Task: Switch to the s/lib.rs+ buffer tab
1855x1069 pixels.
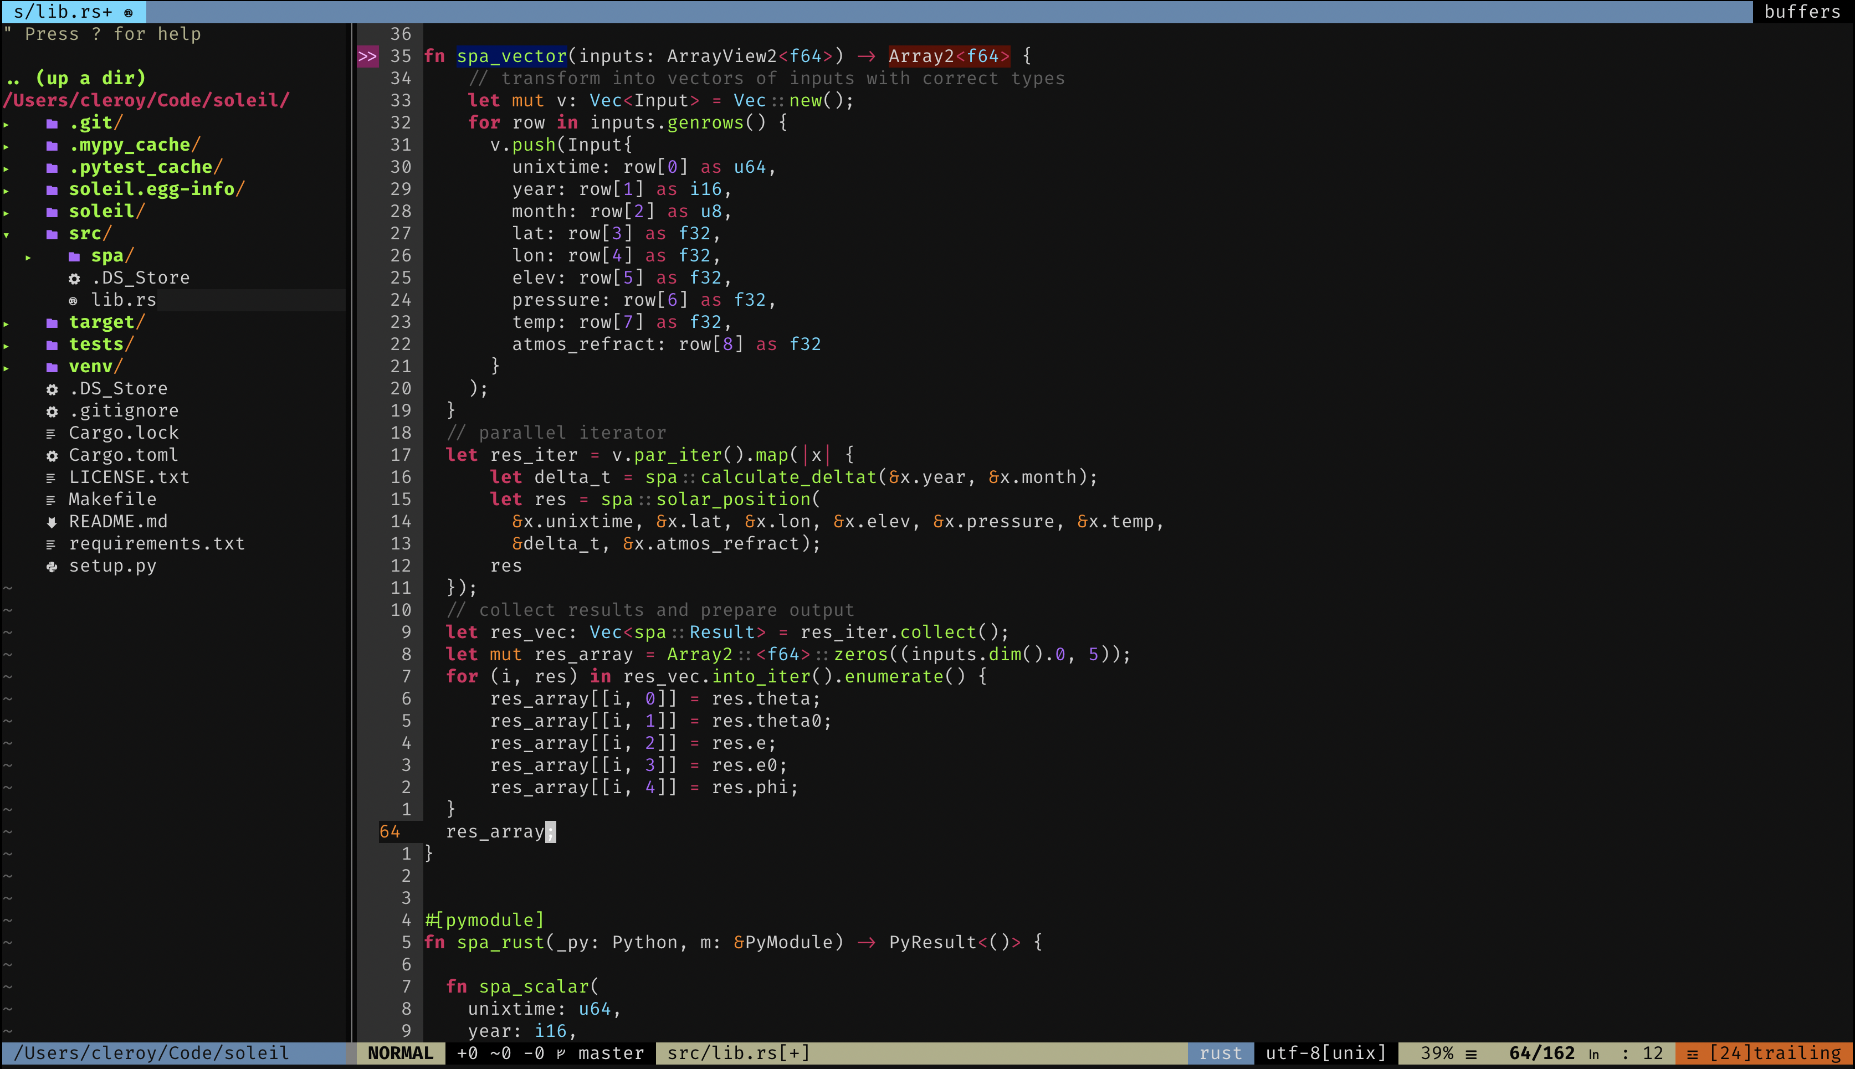Action: point(74,12)
